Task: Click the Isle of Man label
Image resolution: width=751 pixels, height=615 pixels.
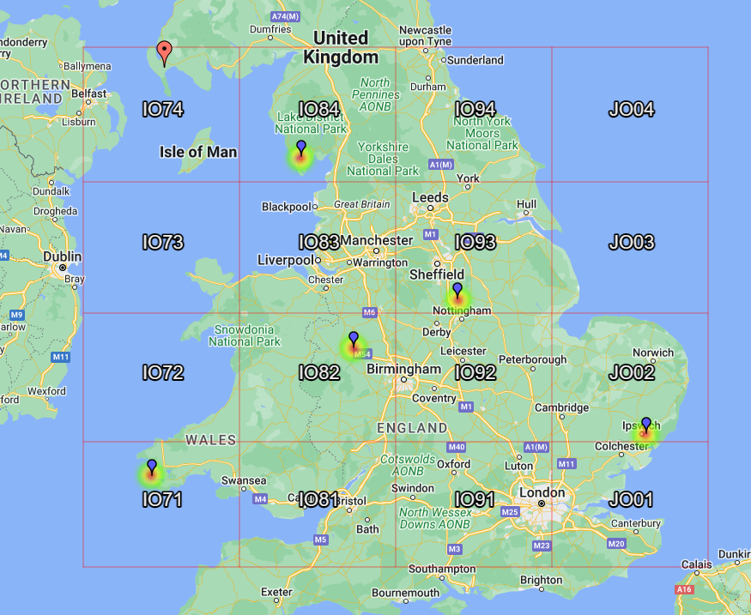Action: point(198,152)
